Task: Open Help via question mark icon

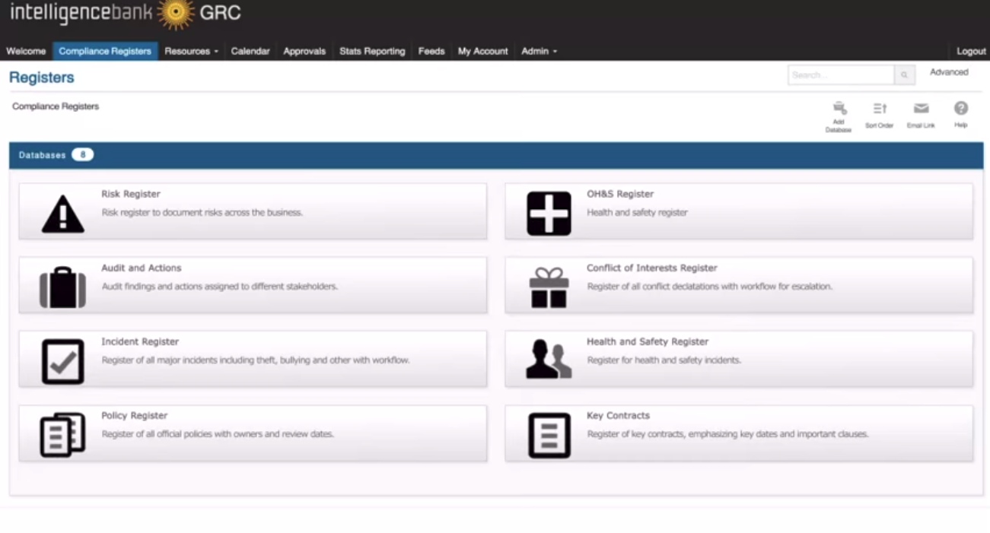Action: (x=961, y=108)
